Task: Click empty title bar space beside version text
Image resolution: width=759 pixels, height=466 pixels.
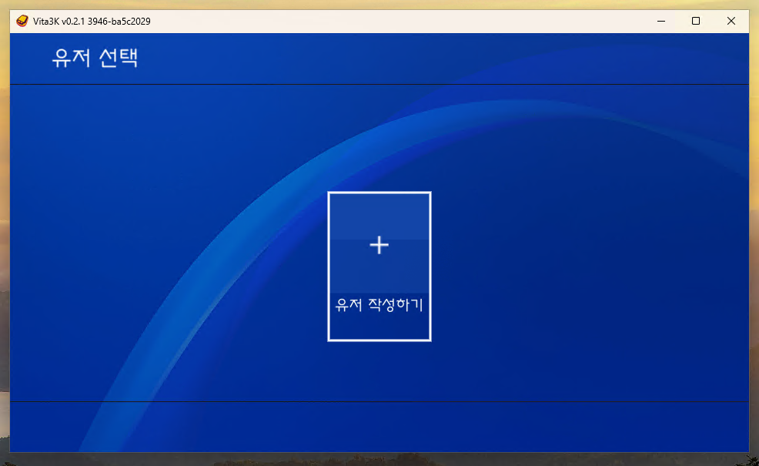Action: [x=385, y=22]
